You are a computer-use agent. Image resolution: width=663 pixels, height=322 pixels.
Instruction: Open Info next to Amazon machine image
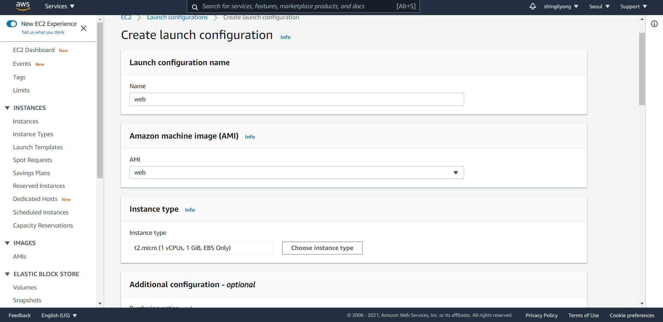click(x=250, y=137)
